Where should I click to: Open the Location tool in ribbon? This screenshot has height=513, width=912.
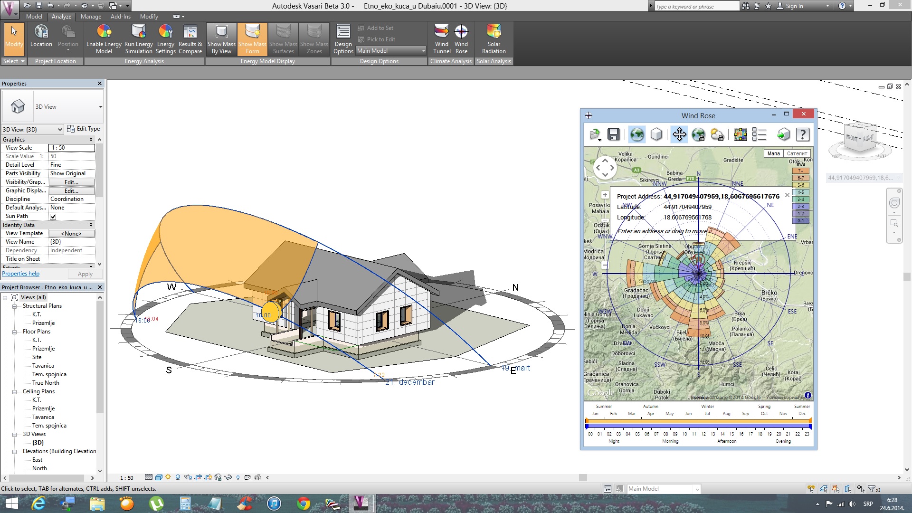tap(41, 37)
